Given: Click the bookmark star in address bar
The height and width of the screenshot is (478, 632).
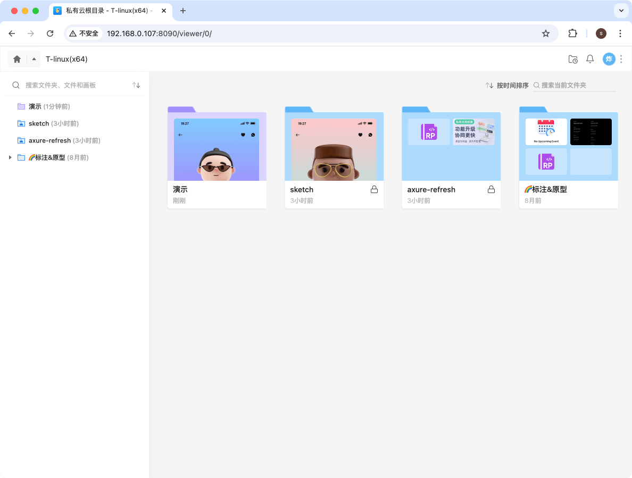Looking at the screenshot, I should [546, 33].
